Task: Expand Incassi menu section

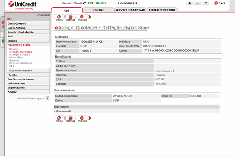Action: tap(28, 41)
